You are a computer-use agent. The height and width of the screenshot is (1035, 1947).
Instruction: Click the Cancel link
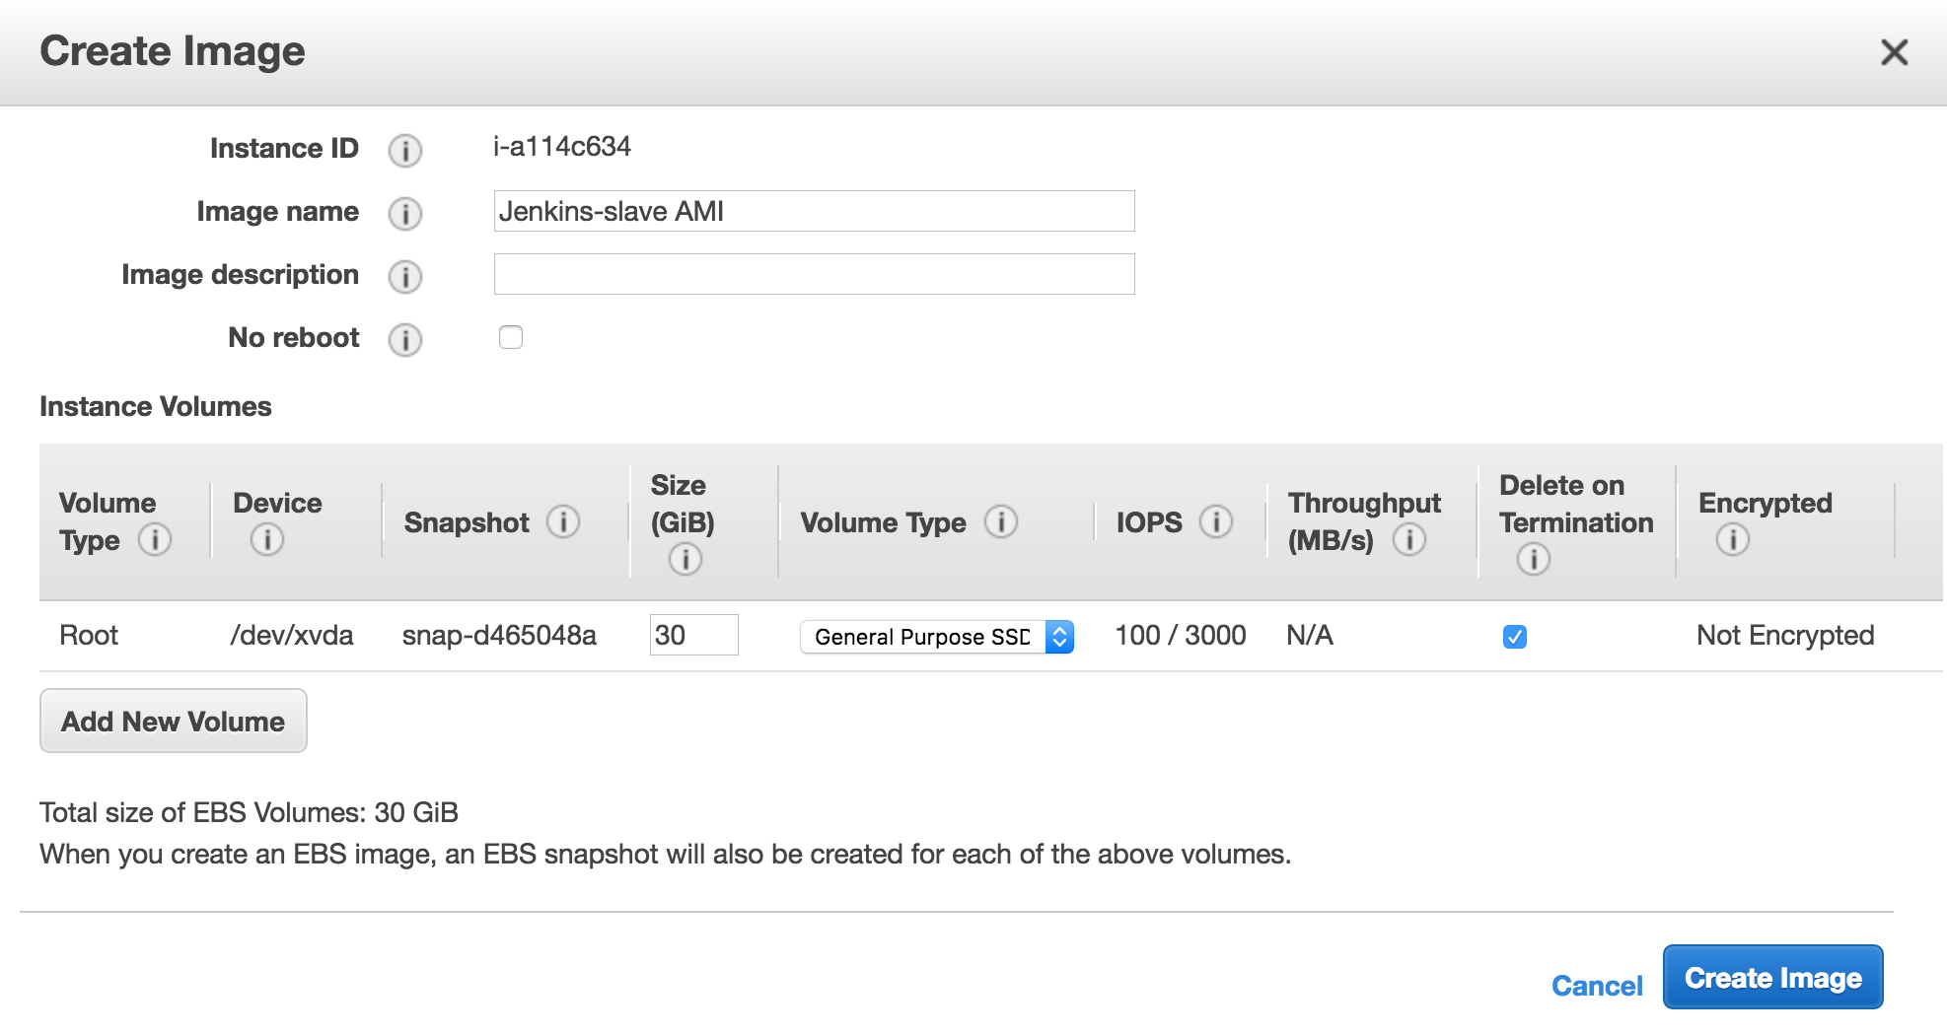point(1597,986)
